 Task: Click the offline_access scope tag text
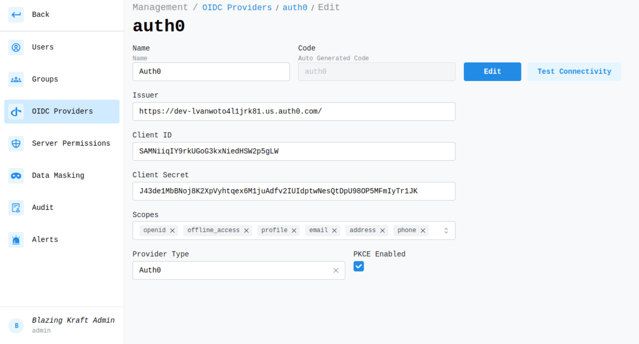pos(213,230)
